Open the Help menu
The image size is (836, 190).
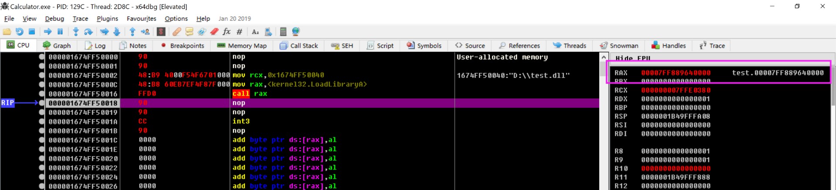pos(203,19)
